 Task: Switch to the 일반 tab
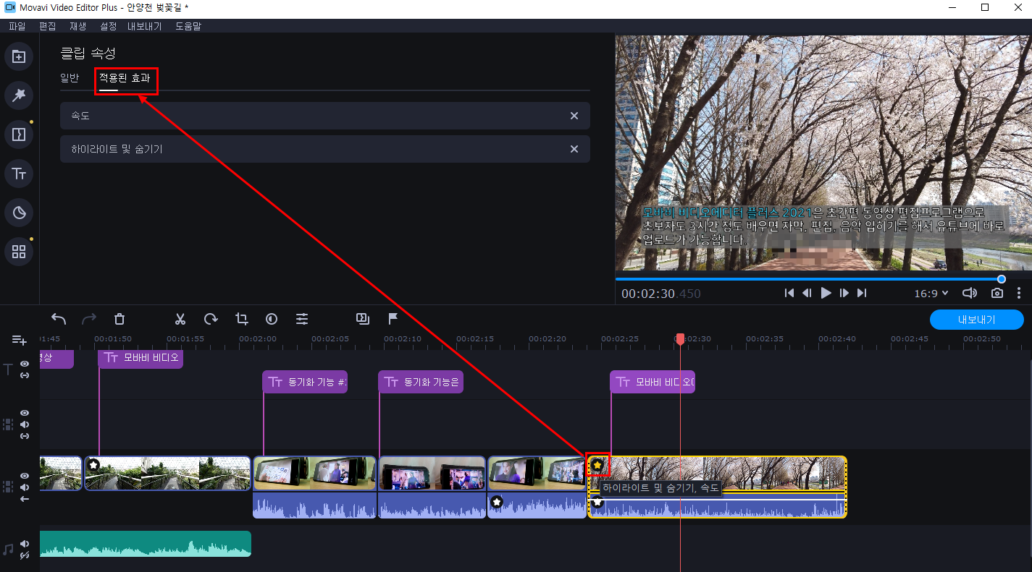pyautogui.click(x=70, y=78)
